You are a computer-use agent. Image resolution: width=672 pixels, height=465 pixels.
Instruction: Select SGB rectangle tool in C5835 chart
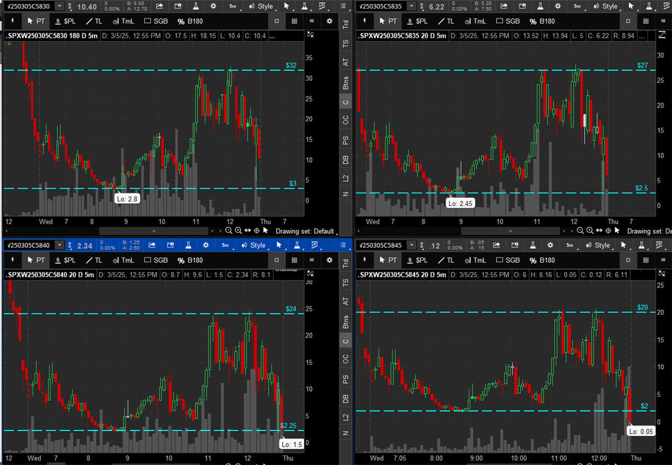pyautogui.click(x=507, y=21)
